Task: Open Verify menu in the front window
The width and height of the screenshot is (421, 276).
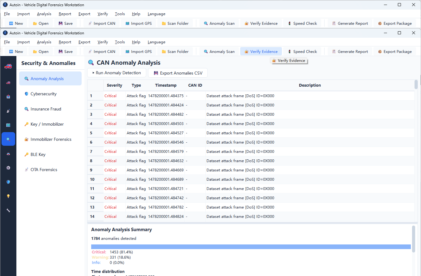Action: pos(103,42)
